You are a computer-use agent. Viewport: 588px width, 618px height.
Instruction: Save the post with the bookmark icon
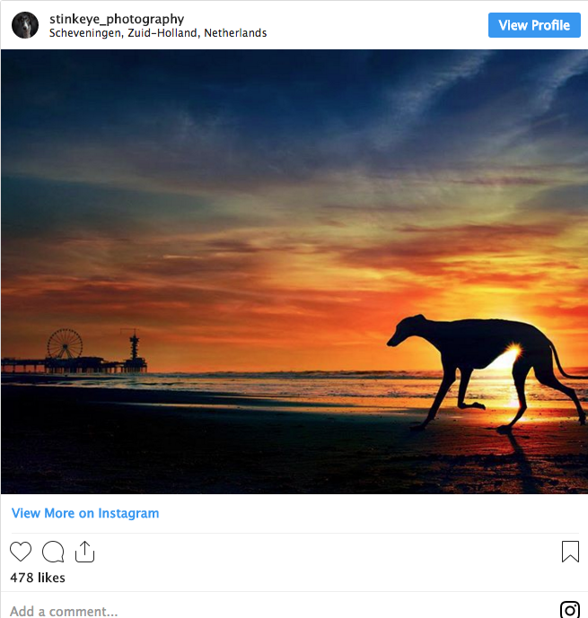point(570,552)
